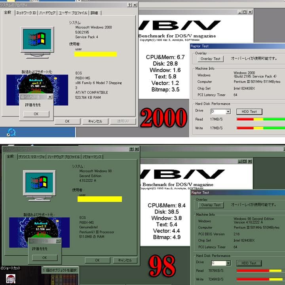Image resolution: width=285 pixels, height=285 pixels.
Task: Click the greyed 適用(A) button
Action: 123,121
